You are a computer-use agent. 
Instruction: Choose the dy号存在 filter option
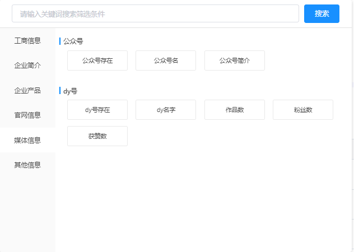point(97,110)
